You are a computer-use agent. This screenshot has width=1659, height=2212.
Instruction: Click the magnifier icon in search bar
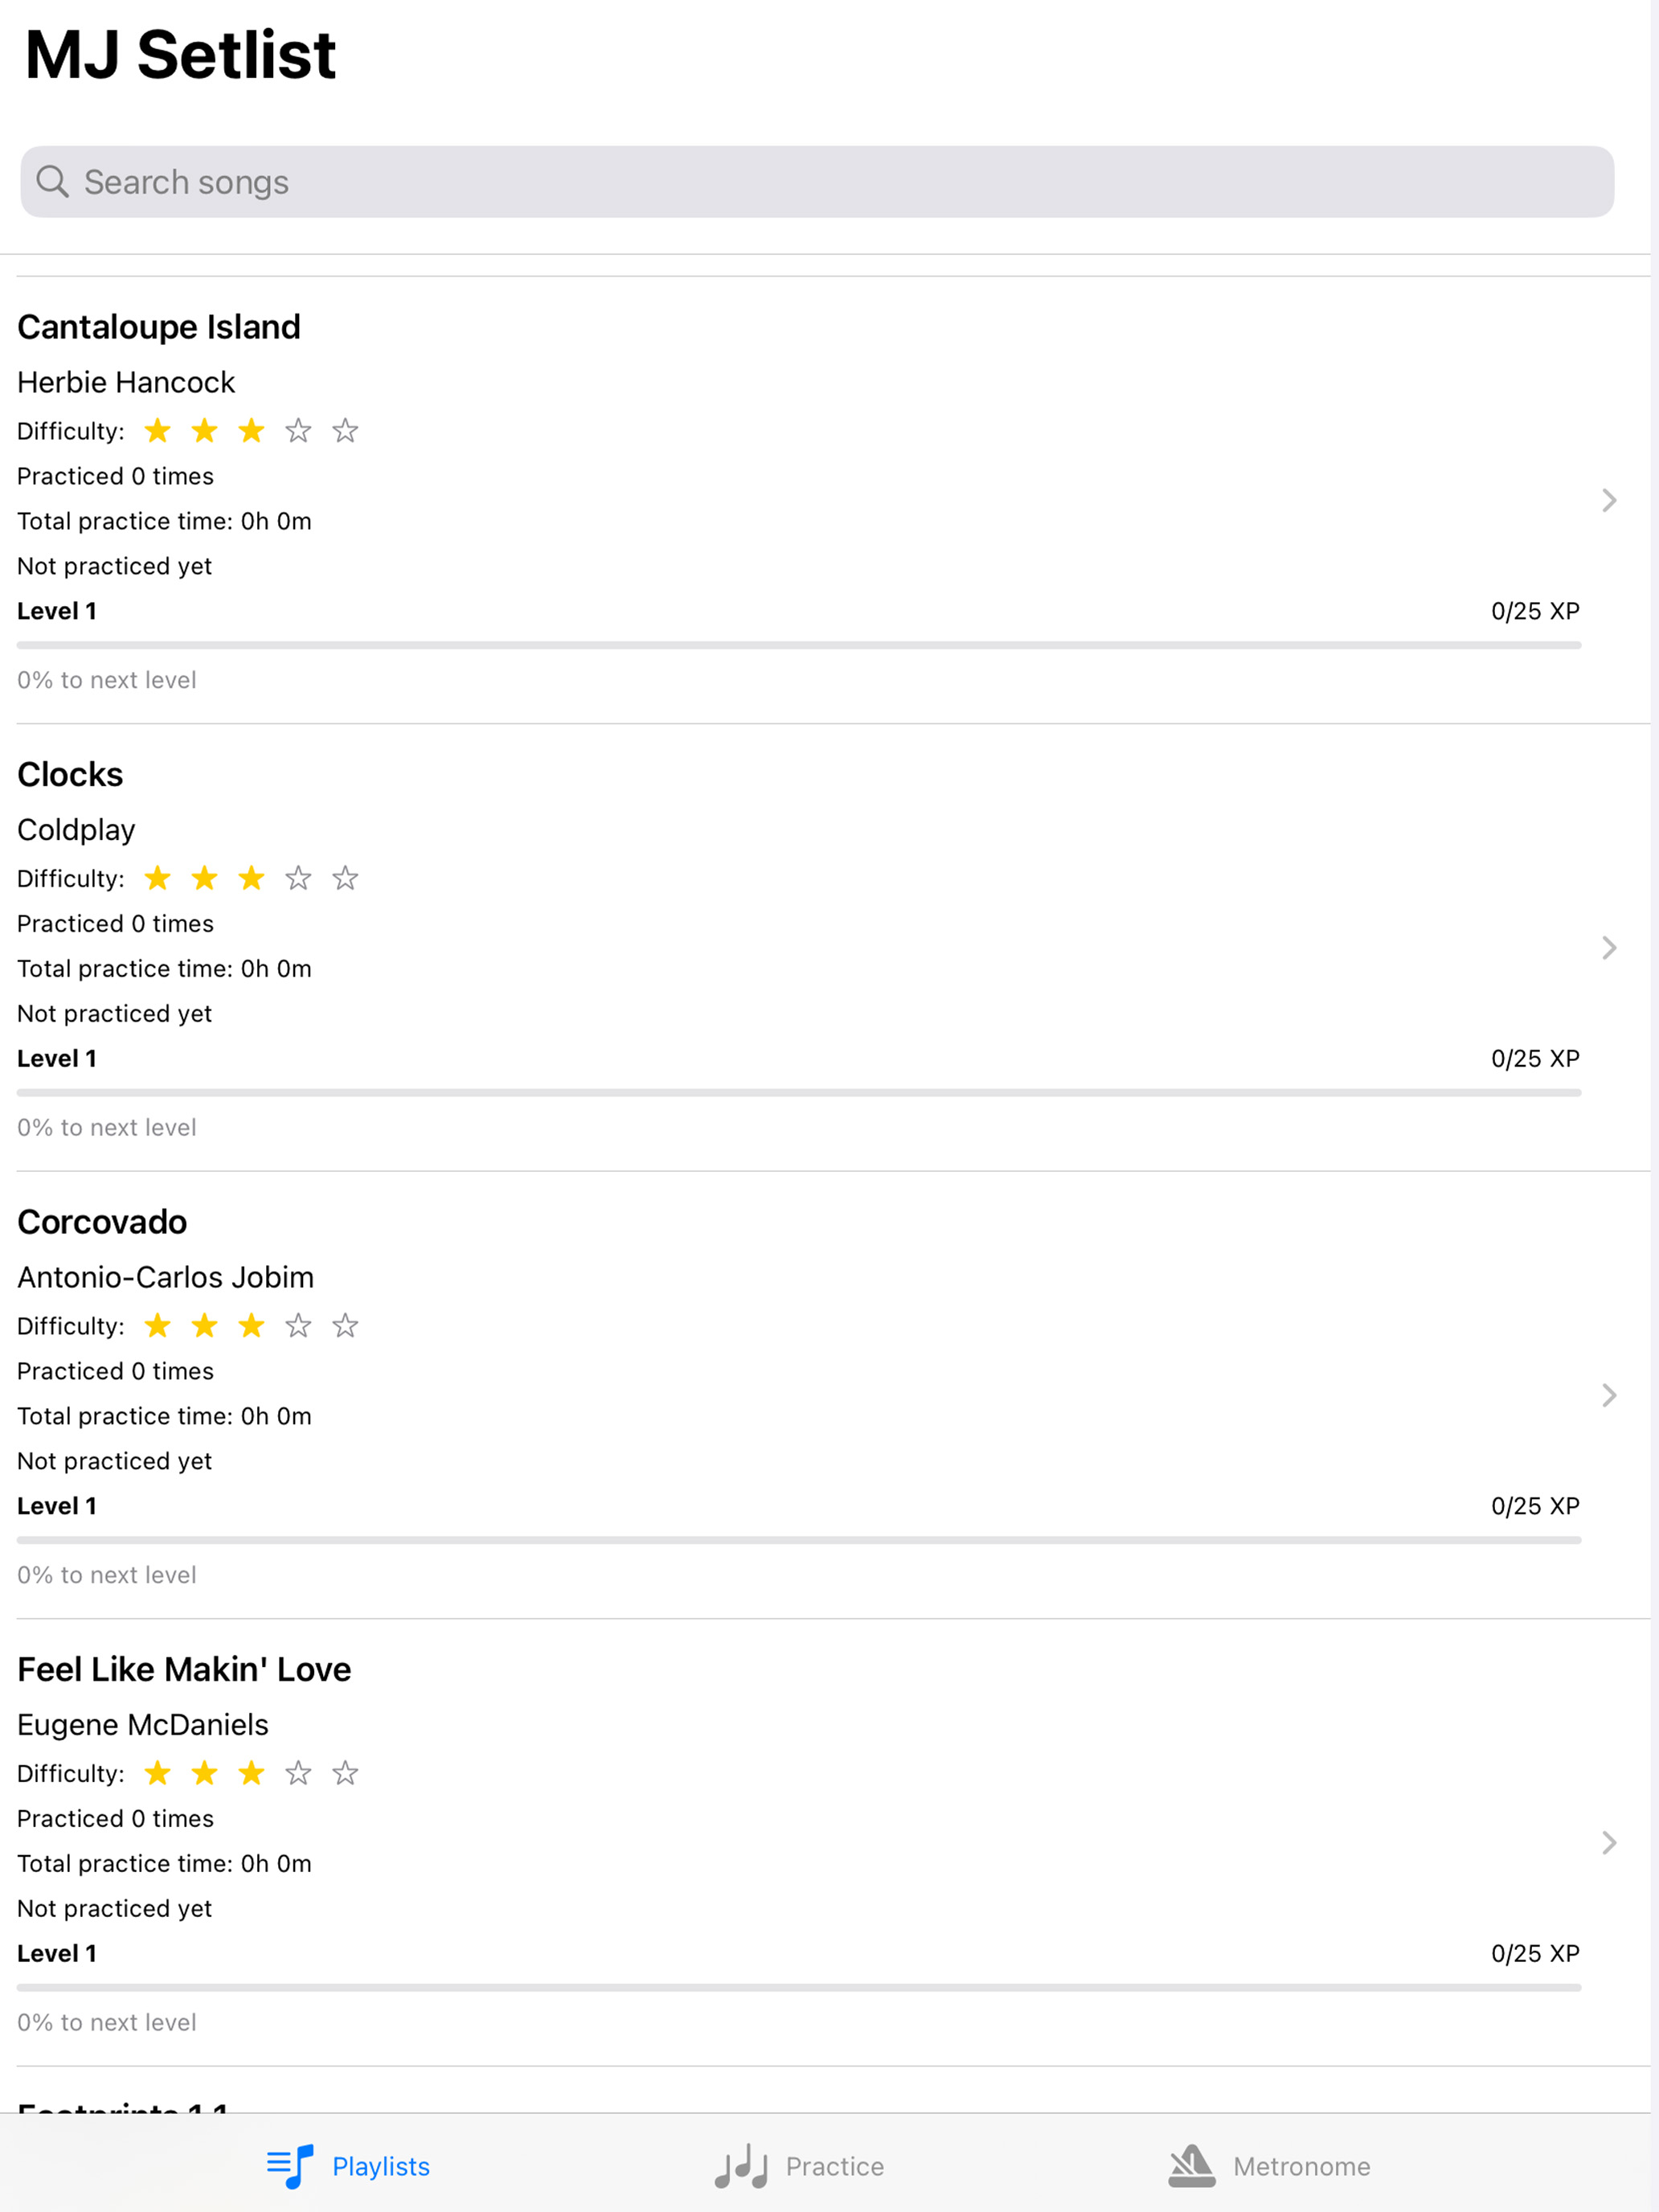pyautogui.click(x=53, y=182)
